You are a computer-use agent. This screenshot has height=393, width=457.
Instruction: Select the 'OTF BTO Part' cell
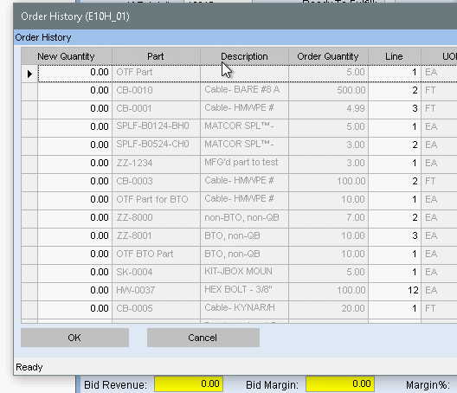click(156, 255)
